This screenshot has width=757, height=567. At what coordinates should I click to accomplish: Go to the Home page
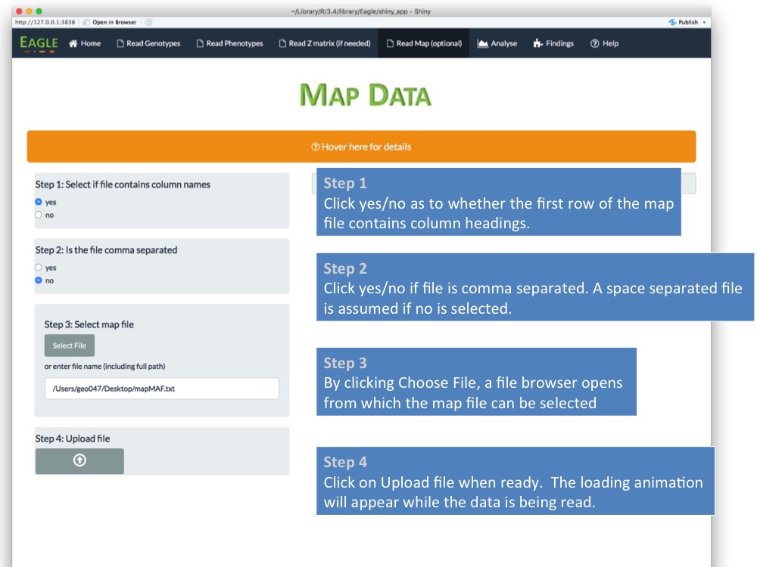(85, 43)
